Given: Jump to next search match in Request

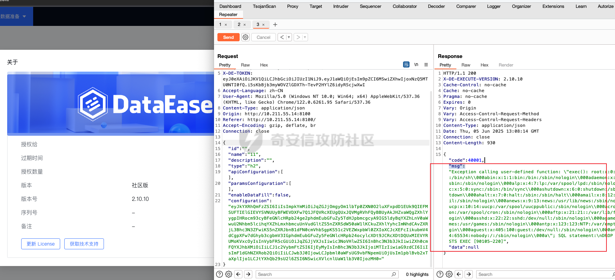Looking at the screenshot, I should 249,274.
